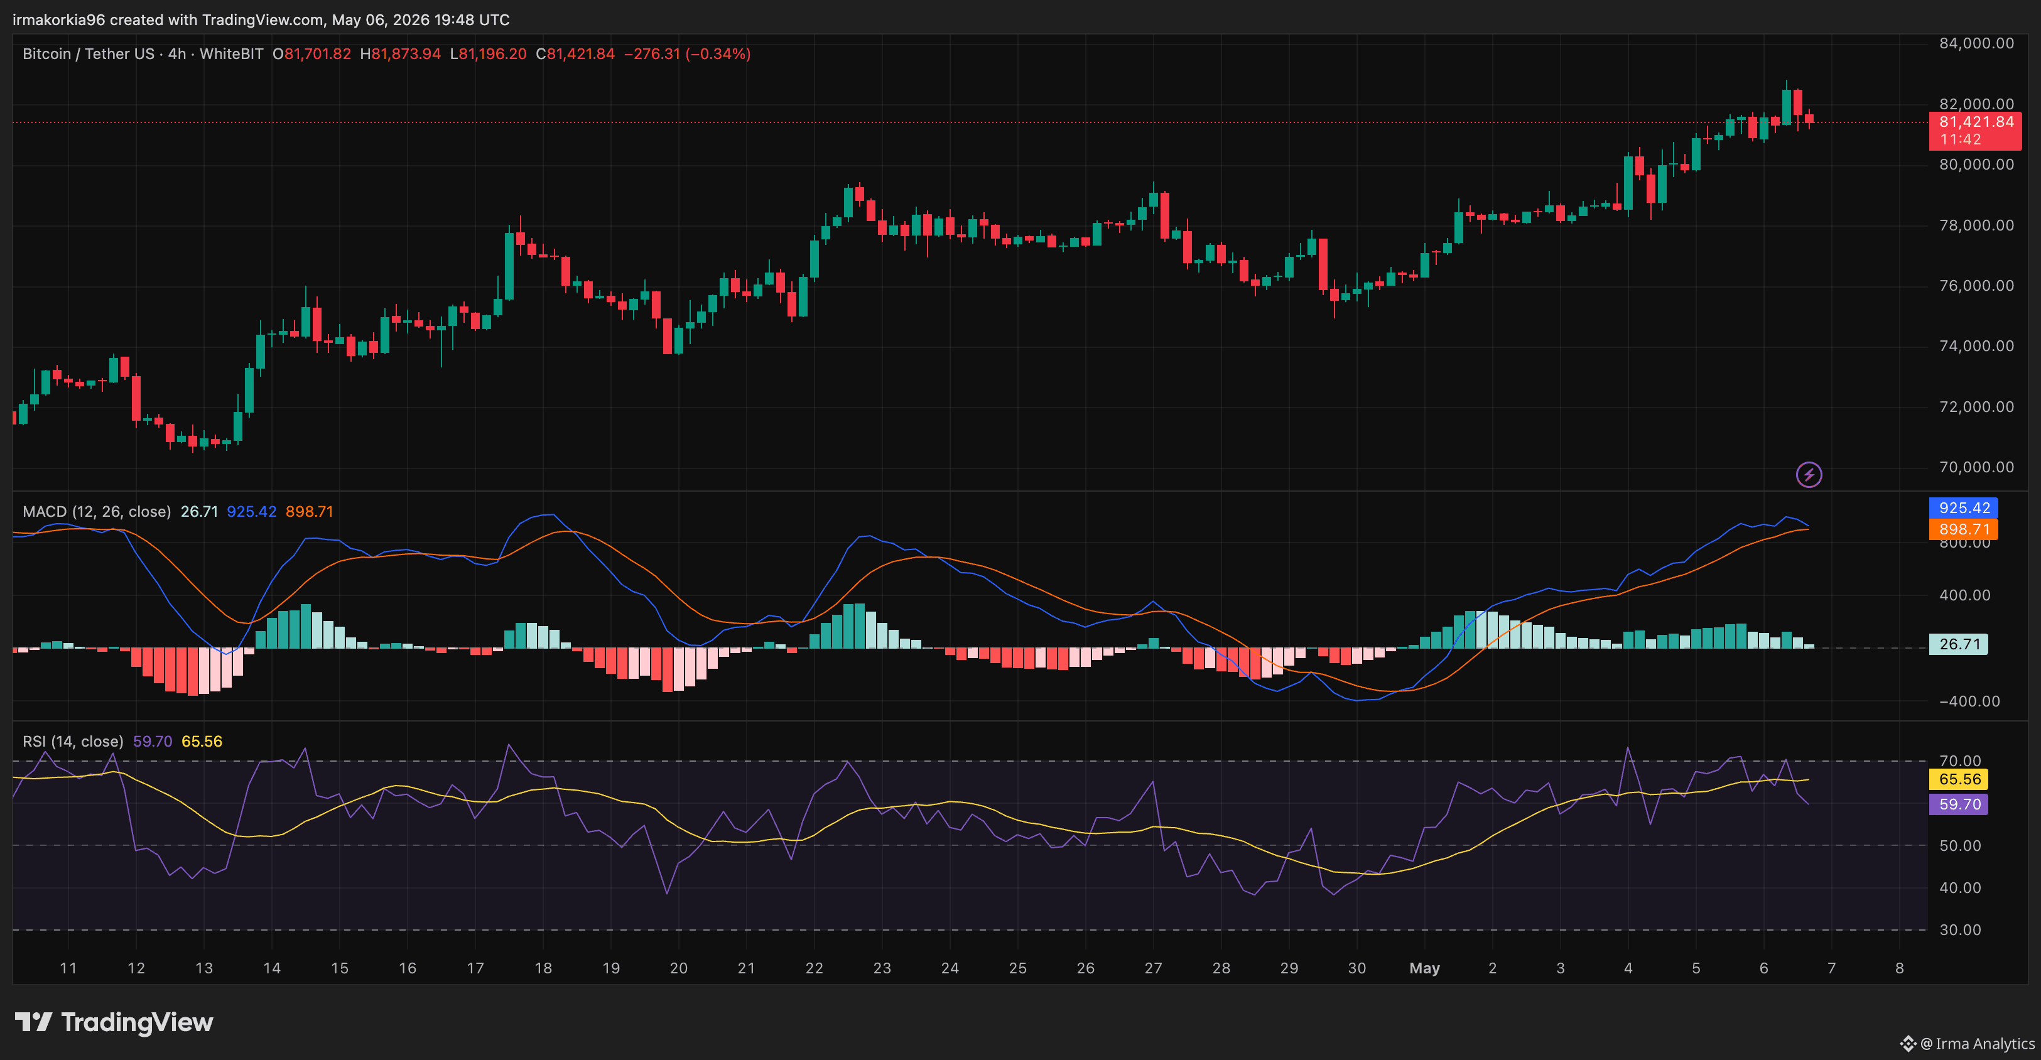Click date axis label '24'
The height and width of the screenshot is (1060, 2041).
click(x=949, y=968)
